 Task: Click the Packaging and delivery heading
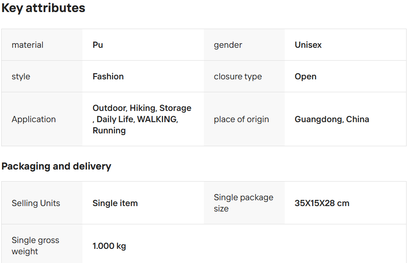[56, 166]
